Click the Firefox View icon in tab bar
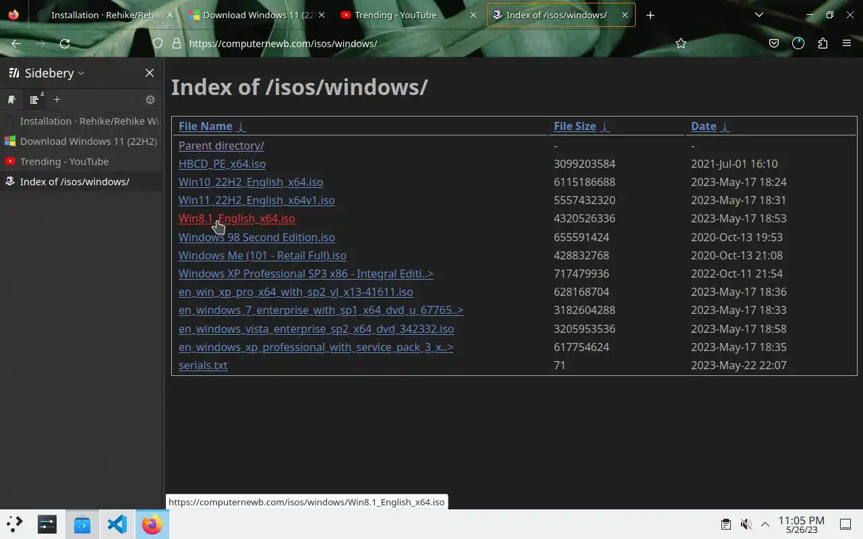Screen dimensions: 863x539 click(13, 15)
